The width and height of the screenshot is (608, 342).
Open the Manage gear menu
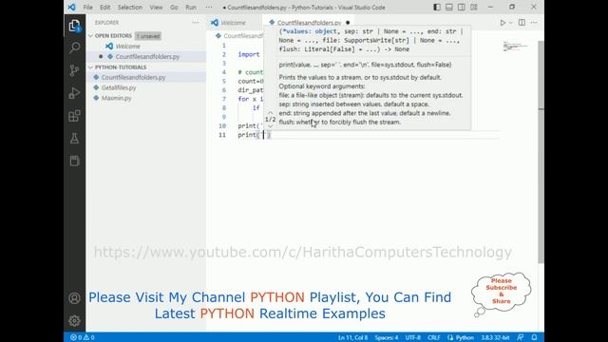pos(74,321)
